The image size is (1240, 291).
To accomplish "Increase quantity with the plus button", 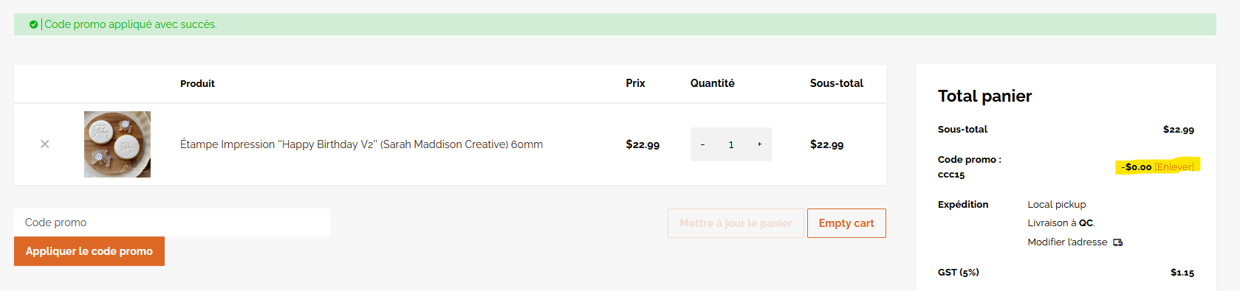I will [x=759, y=144].
